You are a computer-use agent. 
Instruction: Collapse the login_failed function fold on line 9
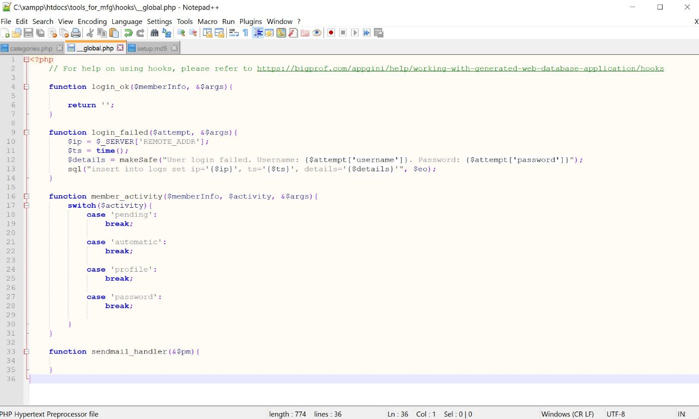coord(26,132)
